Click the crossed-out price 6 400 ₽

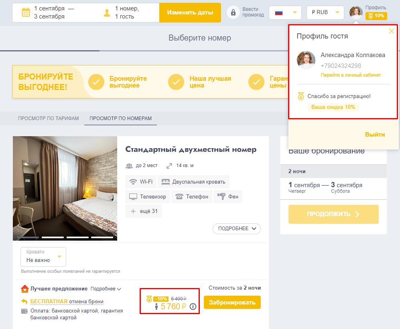[179, 299]
